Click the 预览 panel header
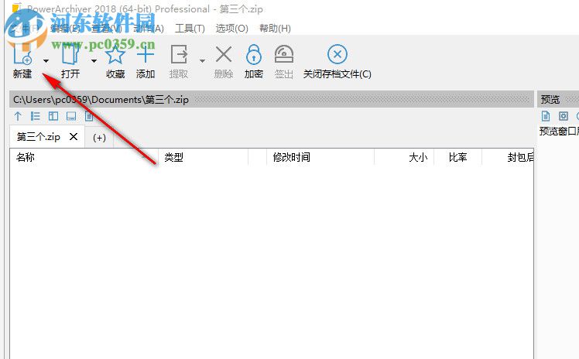The height and width of the screenshot is (359, 579). pyautogui.click(x=558, y=99)
